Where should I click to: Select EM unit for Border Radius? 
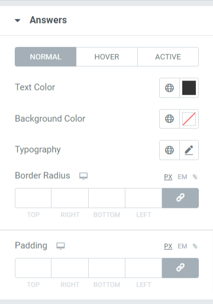pyautogui.click(x=182, y=177)
